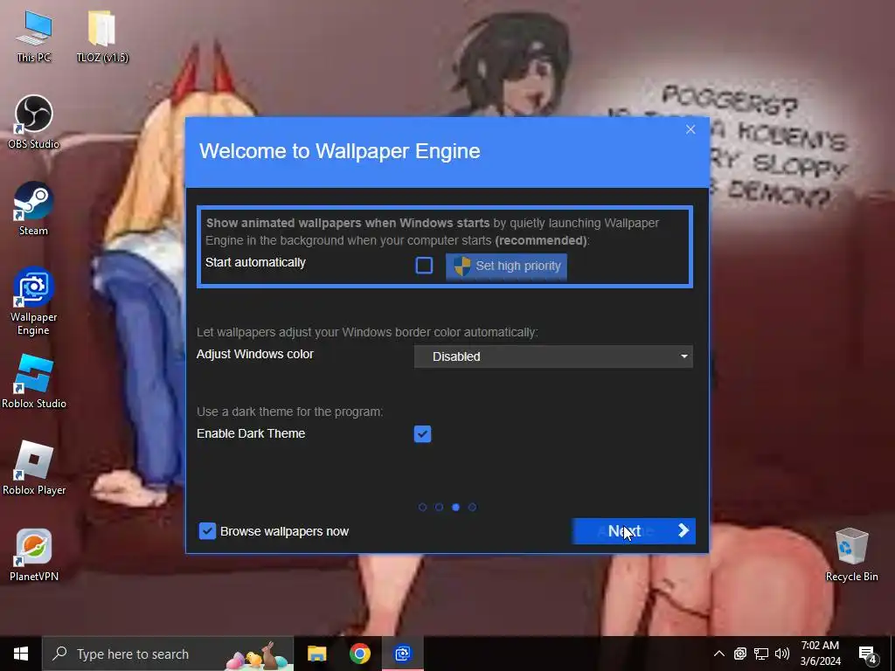Open the TLOZ (v1.5) folder
This screenshot has height=671, width=895.
click(x=102, y=36)
